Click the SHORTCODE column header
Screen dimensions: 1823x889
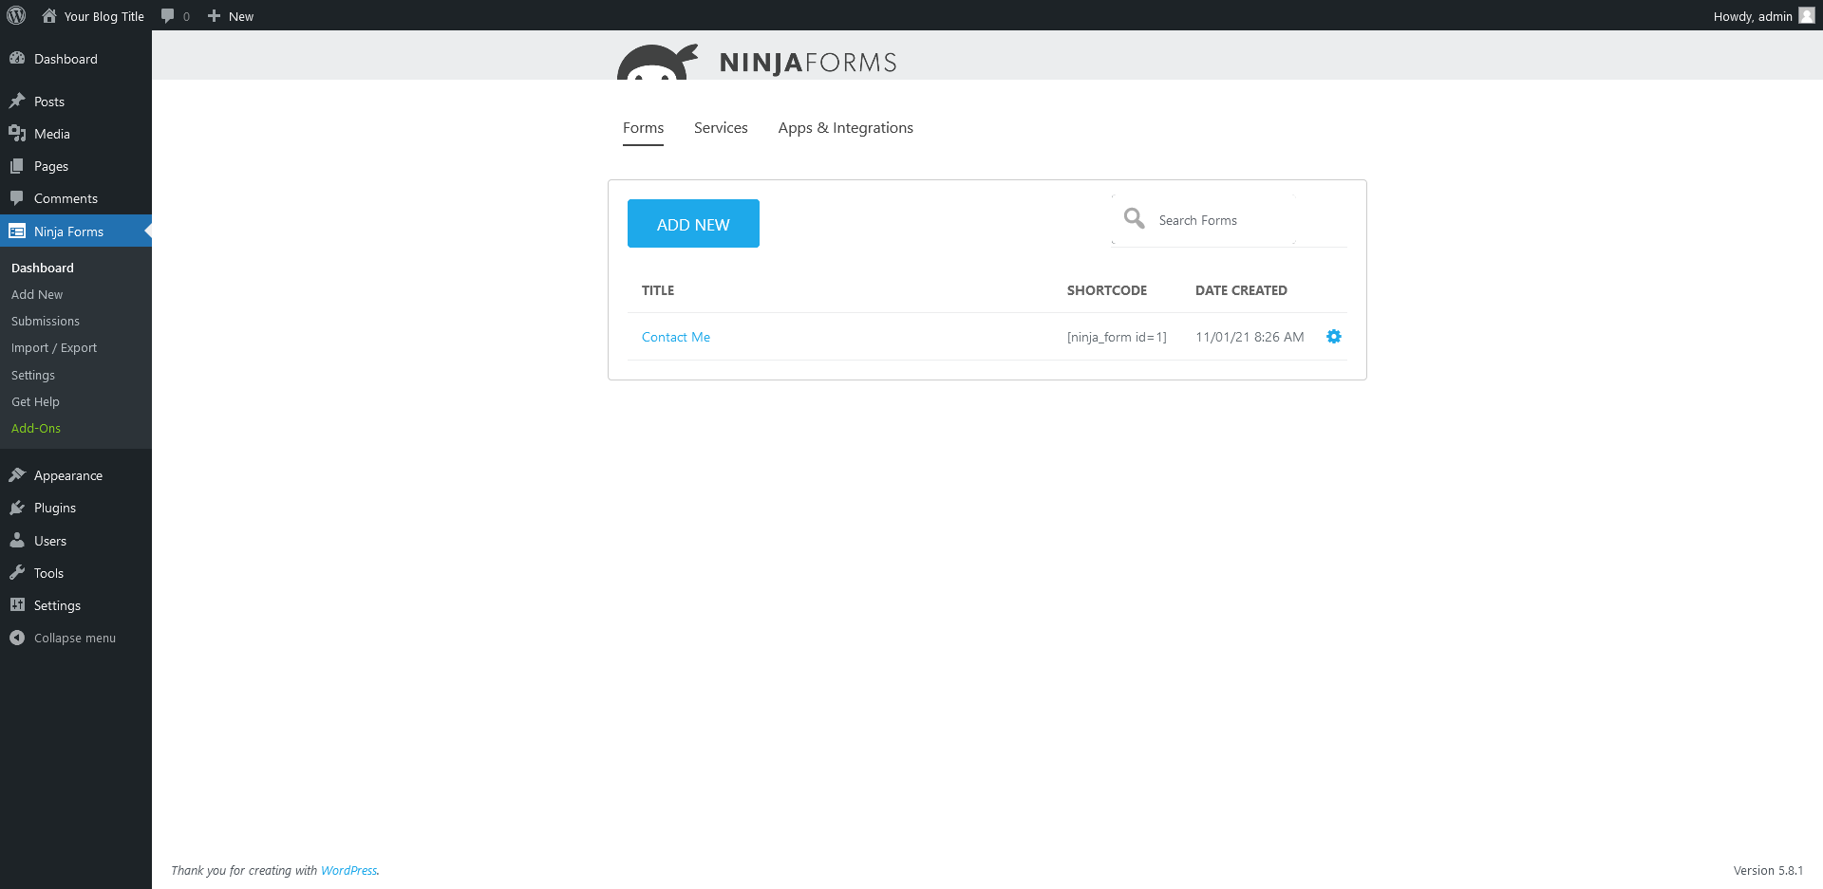pyautogui.click(x=1107, y=290)
